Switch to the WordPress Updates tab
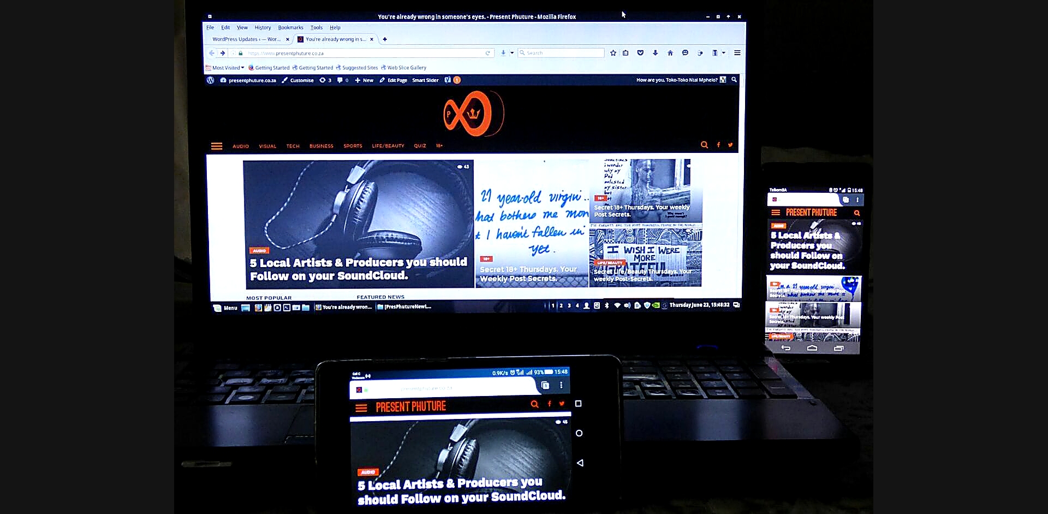Viewport: 1048px width, 514px height. tap(246, 39)
